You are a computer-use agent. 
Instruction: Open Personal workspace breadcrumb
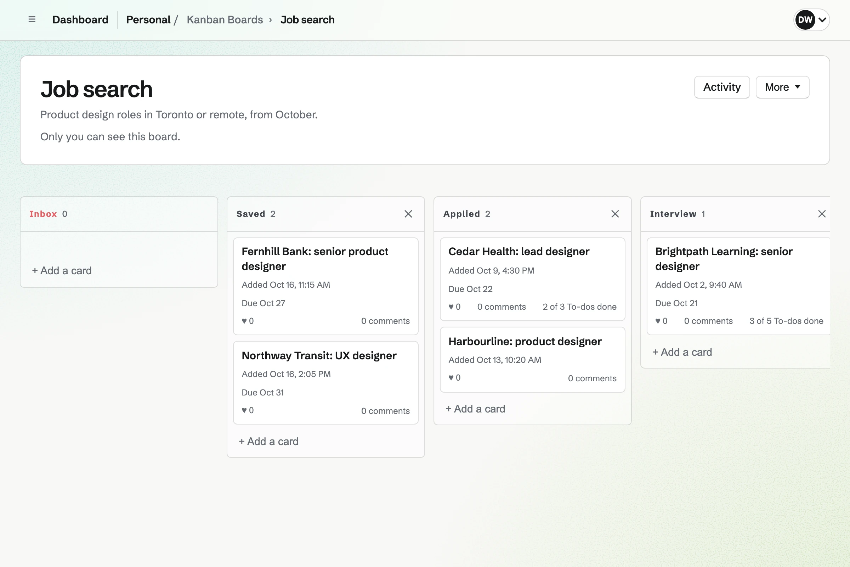pyautogui.click(x=148, y=19)
